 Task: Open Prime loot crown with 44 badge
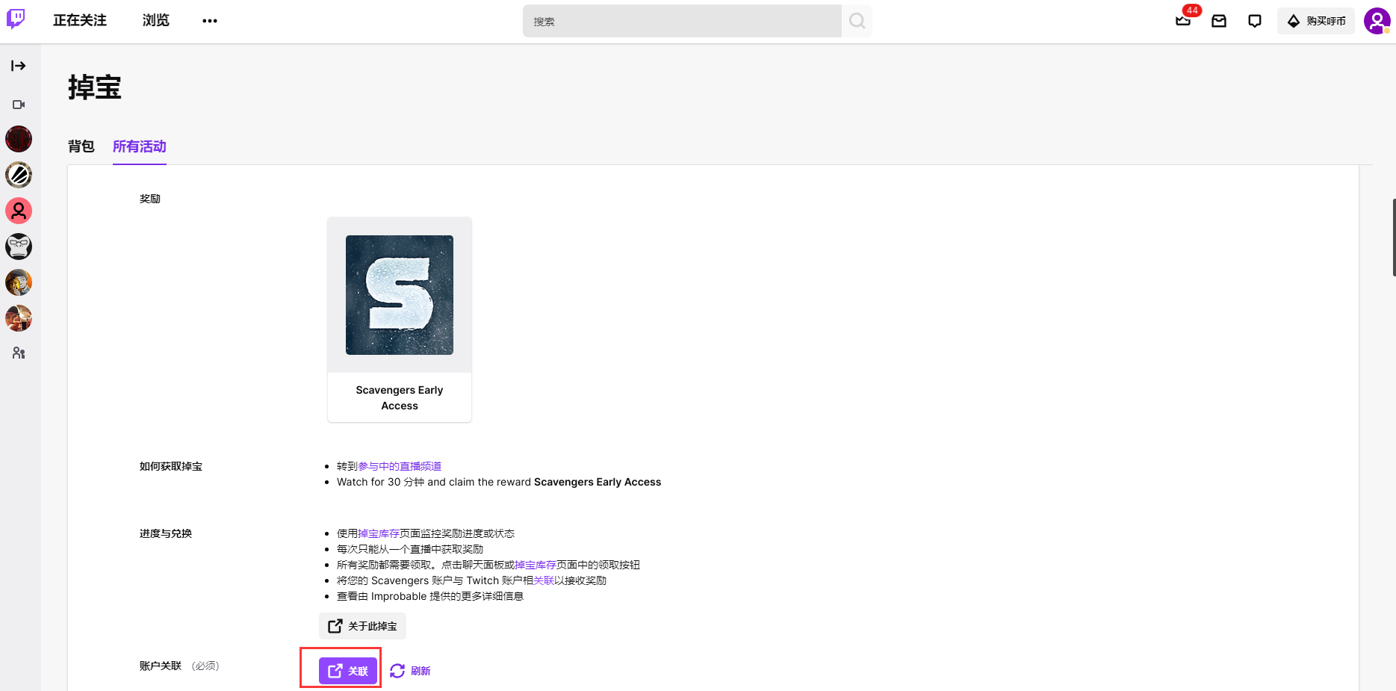tap(1183, 21)
